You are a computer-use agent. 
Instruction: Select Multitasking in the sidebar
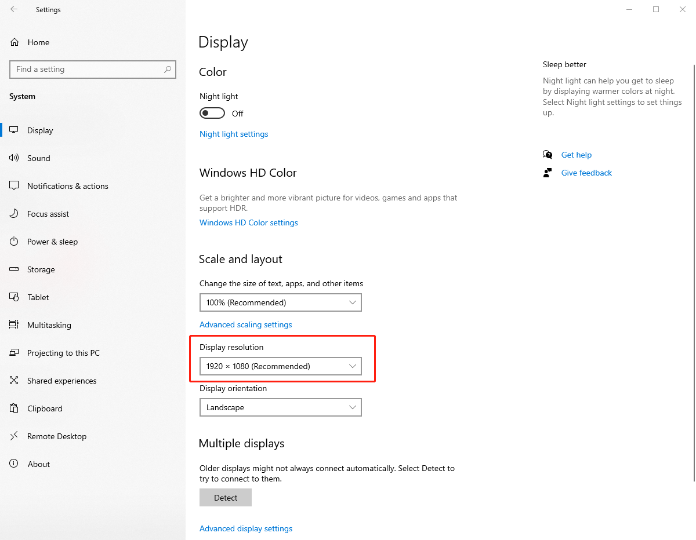(x=49, y=325)
